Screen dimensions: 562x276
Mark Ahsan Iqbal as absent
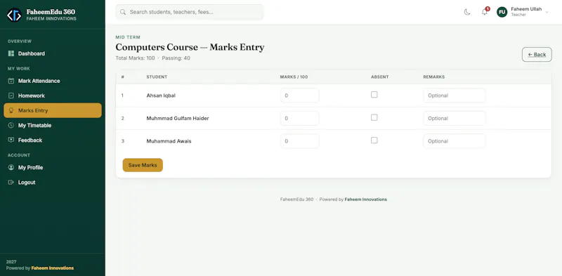click(374, 95)
